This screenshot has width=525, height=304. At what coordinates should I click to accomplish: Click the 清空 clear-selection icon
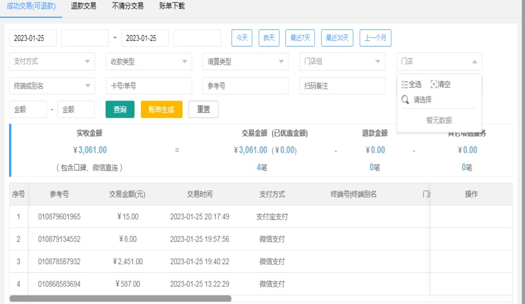coord(434,84)
